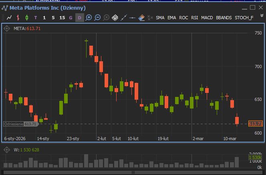Toggle the 15-minute interval button
This screenshot has width=266, height=175.
(x=62, y=18)
